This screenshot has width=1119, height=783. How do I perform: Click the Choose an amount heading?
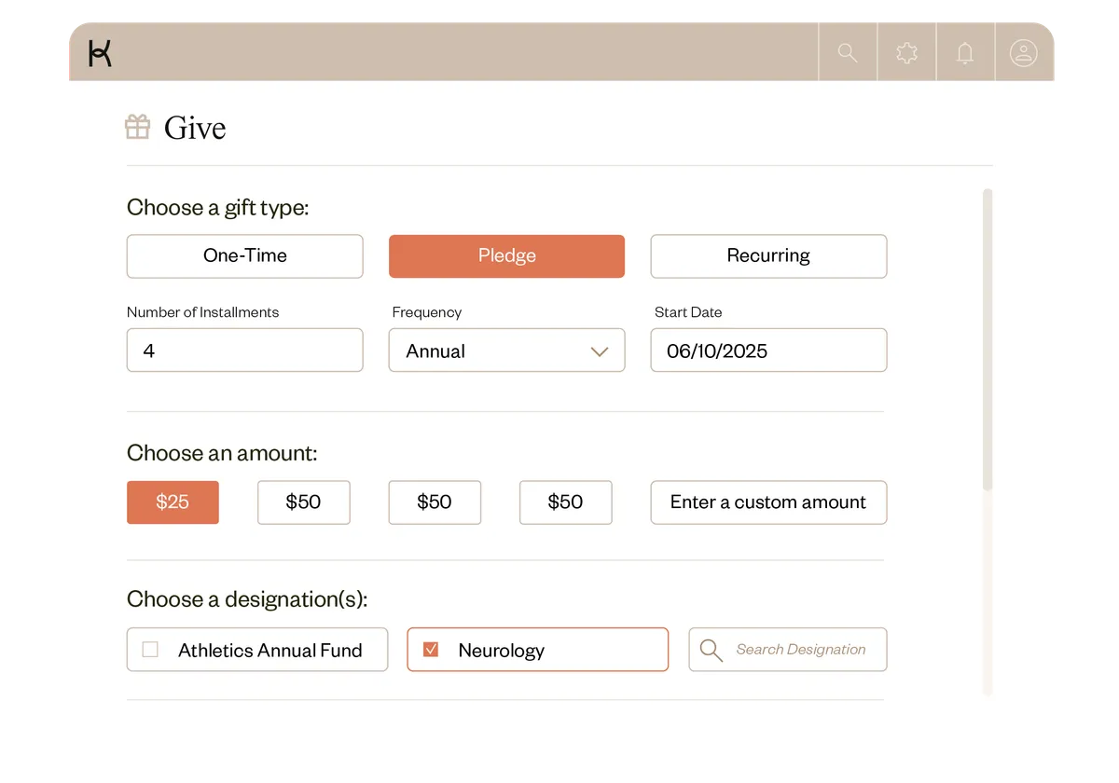coord(222,454)
